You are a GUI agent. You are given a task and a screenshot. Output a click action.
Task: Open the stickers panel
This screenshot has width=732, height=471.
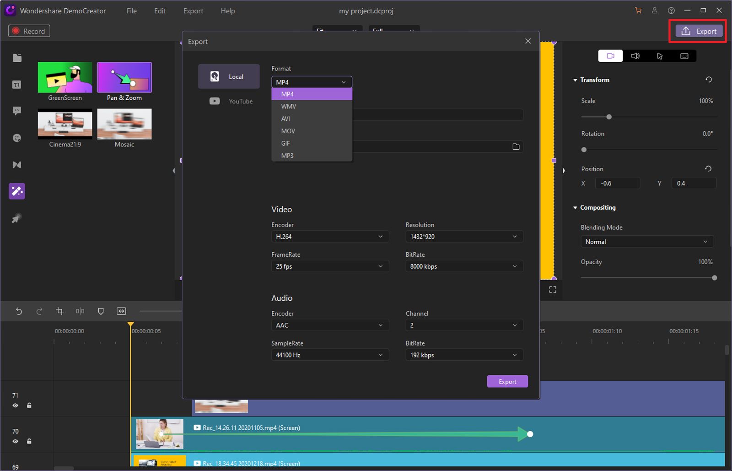coord(16,137)
